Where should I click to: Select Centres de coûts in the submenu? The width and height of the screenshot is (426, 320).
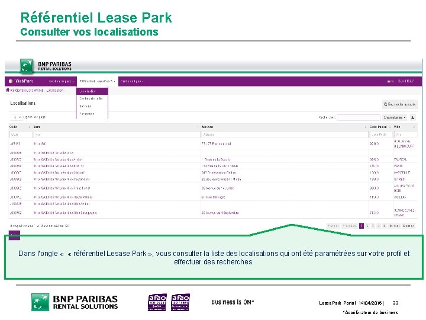click(x=92, y=98)
